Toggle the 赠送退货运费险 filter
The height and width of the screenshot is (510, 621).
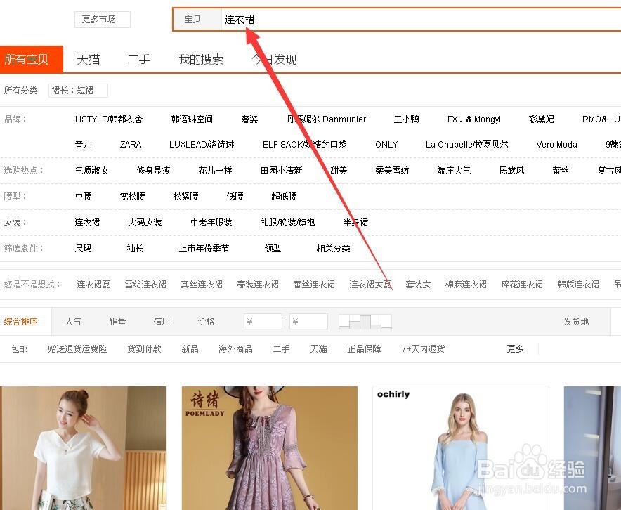pos(77,349)
